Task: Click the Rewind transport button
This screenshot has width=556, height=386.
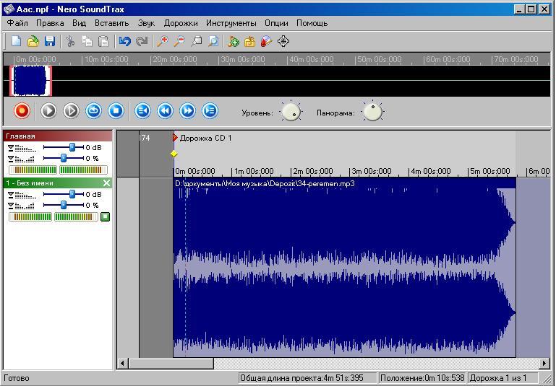Action: tap(165, 111)
